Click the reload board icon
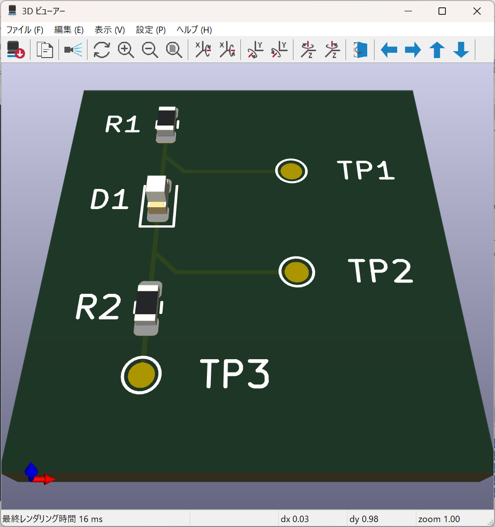Viewport: 495px width, 527px height. [x=15, y=50]
